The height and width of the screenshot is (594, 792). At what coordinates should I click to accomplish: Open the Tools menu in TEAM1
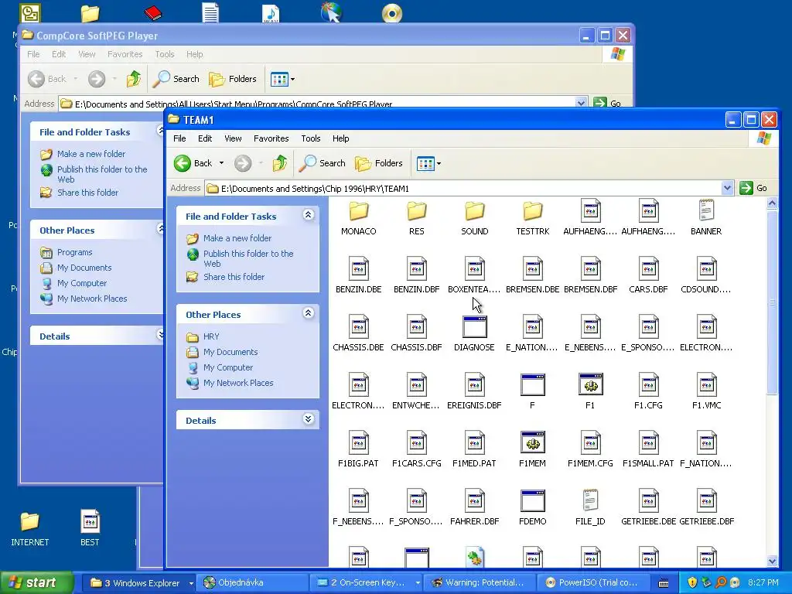pos(311,138)
